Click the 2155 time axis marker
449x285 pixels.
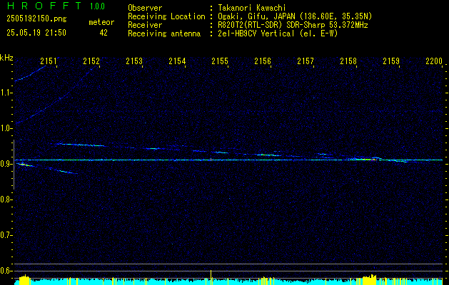(x=220, y=61)
